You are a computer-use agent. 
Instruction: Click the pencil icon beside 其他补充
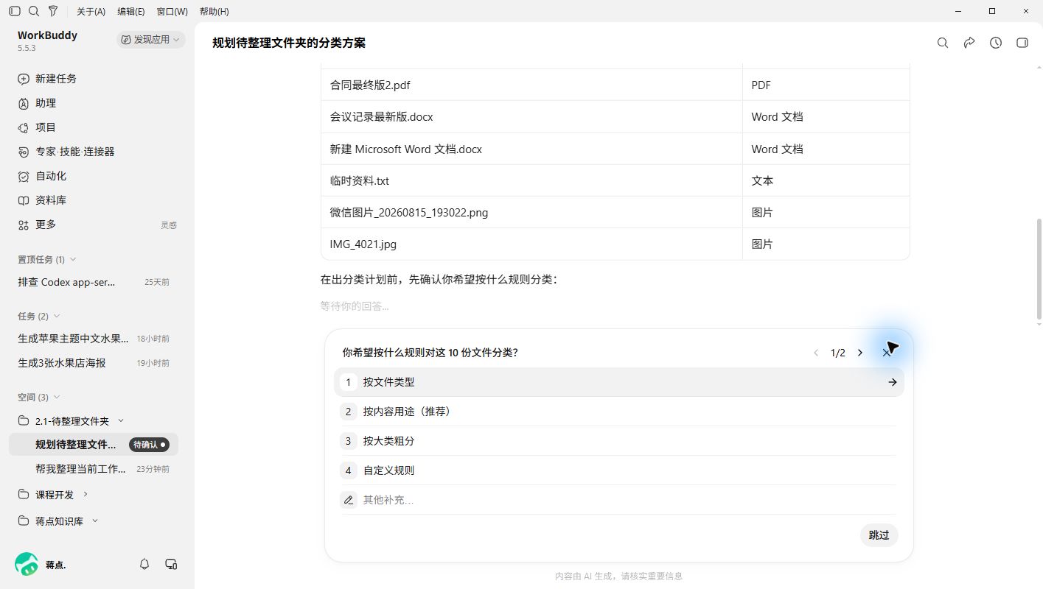click(x=349, y=500)
